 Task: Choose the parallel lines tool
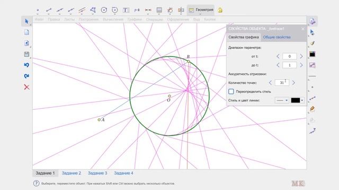[82, 10]
